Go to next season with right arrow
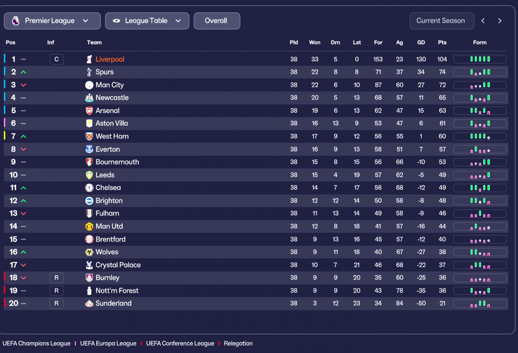The width and height of the screenshot is (518, 353). pyautogui.click(x=500, y=21)
